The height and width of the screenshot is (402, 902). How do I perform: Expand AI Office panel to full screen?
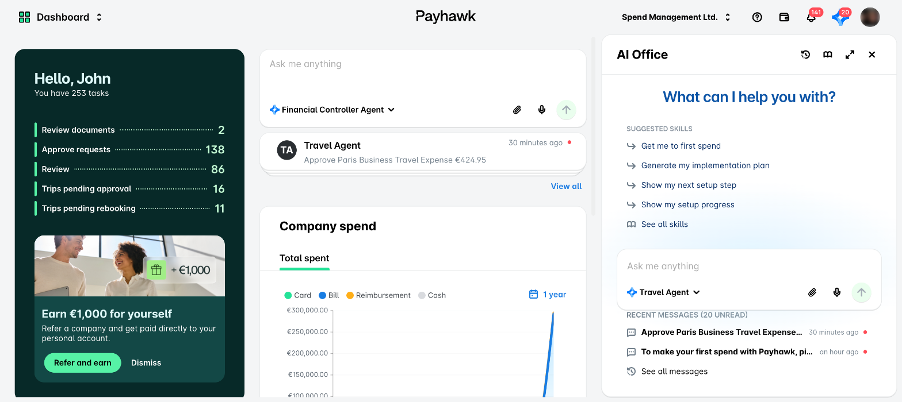pyautogui.click(x=850, y=55)
